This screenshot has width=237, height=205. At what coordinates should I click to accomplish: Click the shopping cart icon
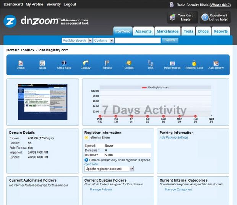click(x=172, y=17)
